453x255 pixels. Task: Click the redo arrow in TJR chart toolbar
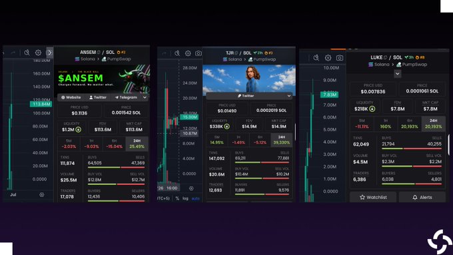(x=165, y=53)
